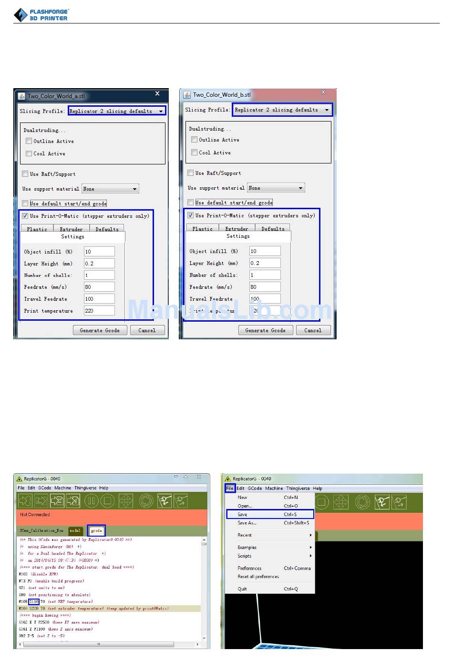The height and width of the screenshot is (671, 453).
Task: Click Connect plug icon in File-menu window
Action: (x=382, y=502)
